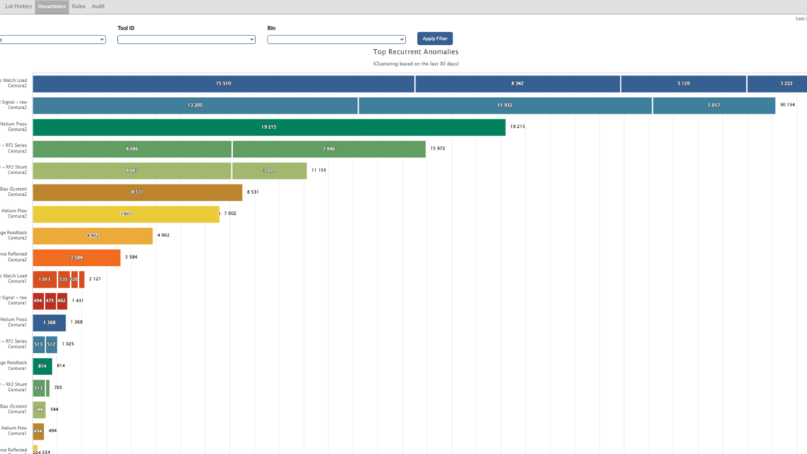Select the 13 205 bar segment
807x454 pixels.
click(x=195, y=106)
